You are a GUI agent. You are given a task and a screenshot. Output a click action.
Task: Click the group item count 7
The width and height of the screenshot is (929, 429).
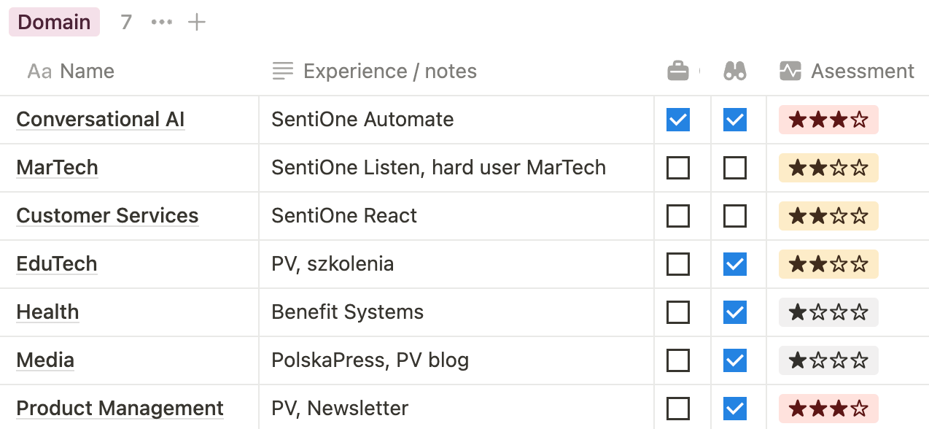126,22
